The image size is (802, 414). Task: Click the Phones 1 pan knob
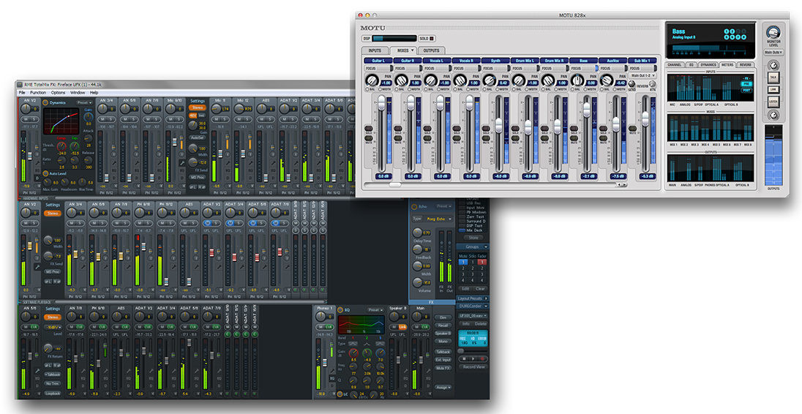[321, 317]
